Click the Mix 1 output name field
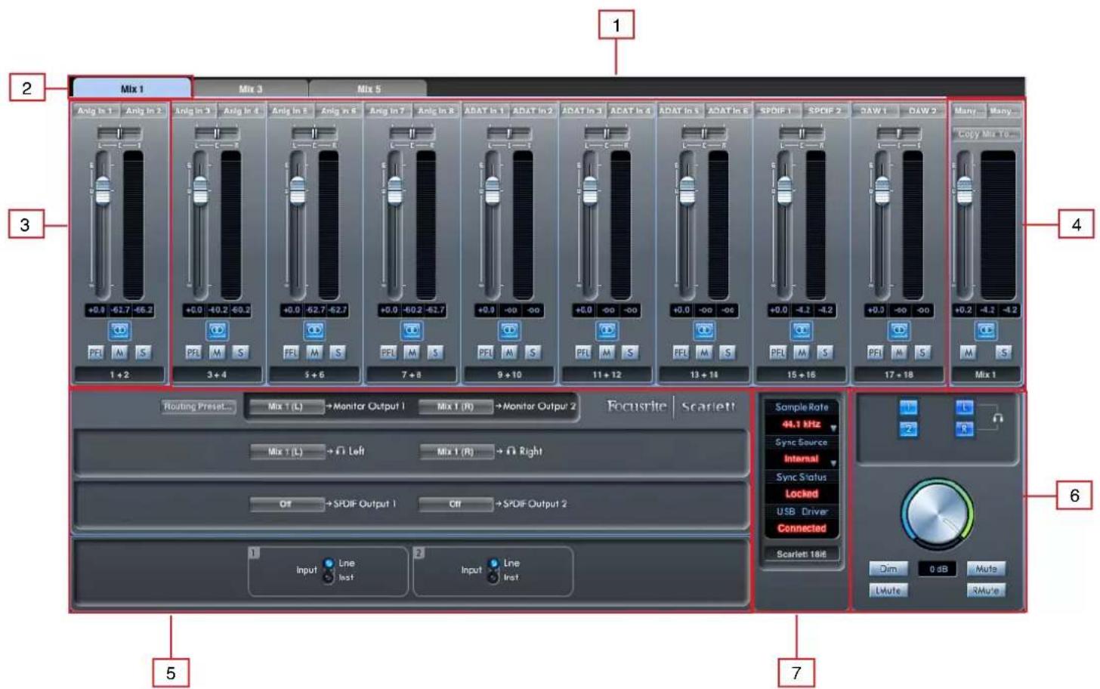Viewport: 1100px width, 689px height. 985,375
